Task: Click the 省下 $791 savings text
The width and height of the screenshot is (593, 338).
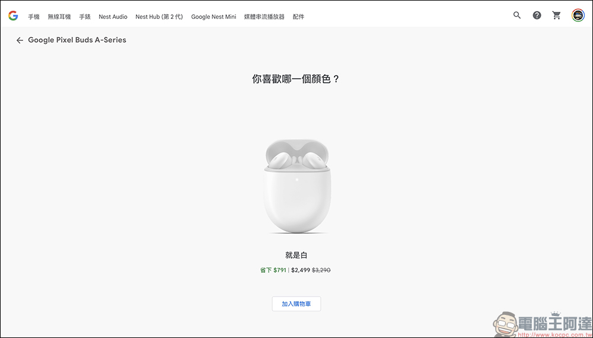Action: tap(273, 270)
